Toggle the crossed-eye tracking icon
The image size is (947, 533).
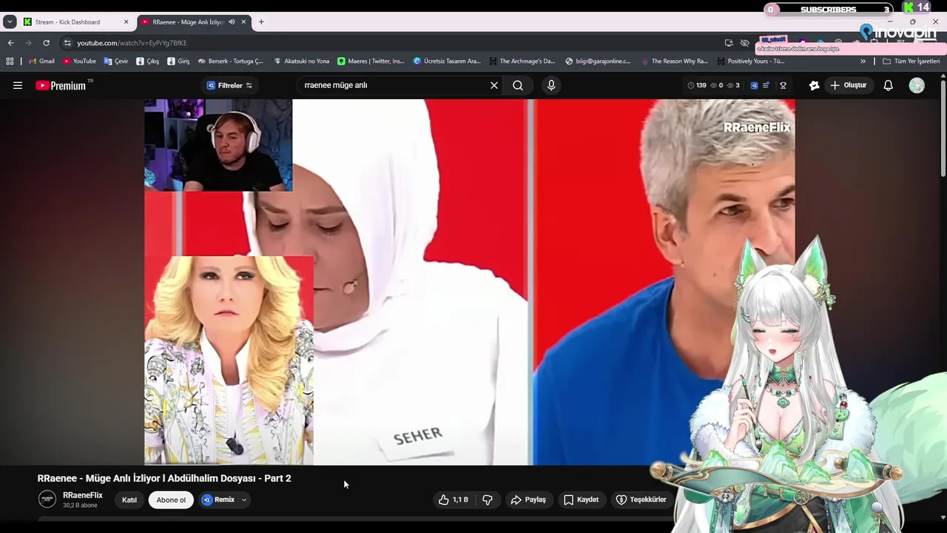(x=745, y=43)
